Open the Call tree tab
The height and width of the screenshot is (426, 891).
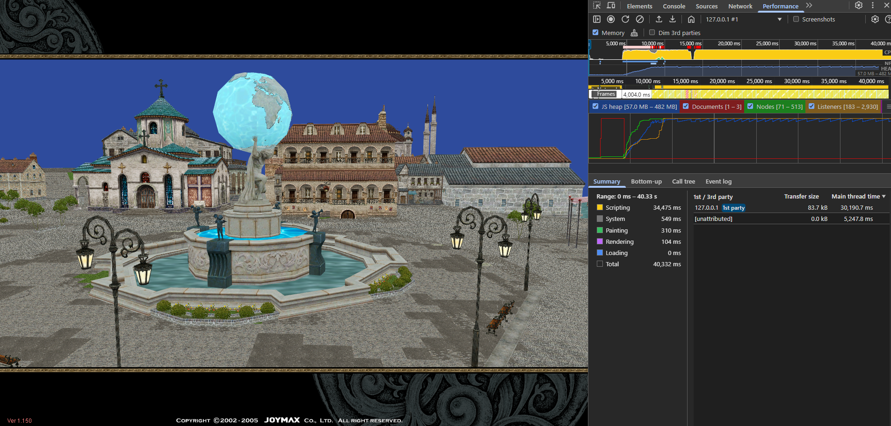click(683, 182)
